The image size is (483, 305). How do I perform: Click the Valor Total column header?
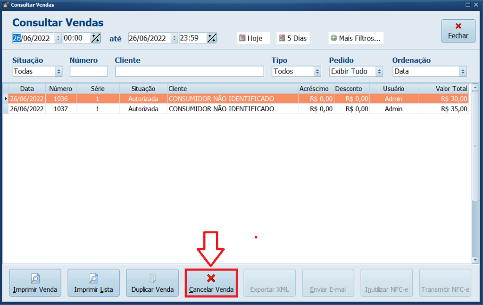pyautogui.click(x=443, y=89)
